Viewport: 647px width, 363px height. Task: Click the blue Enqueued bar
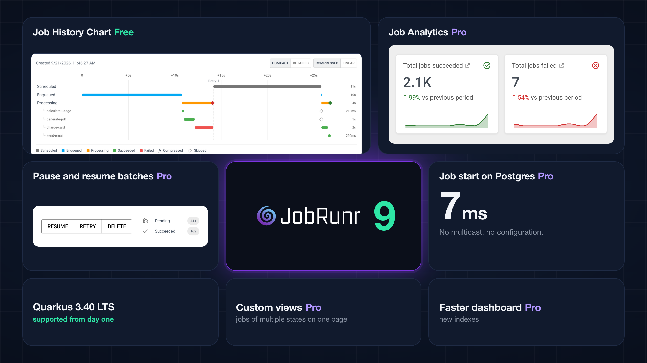pos(132,95)
